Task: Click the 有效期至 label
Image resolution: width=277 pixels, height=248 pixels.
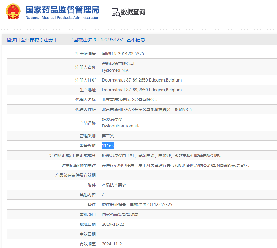Action: (87, 244)
